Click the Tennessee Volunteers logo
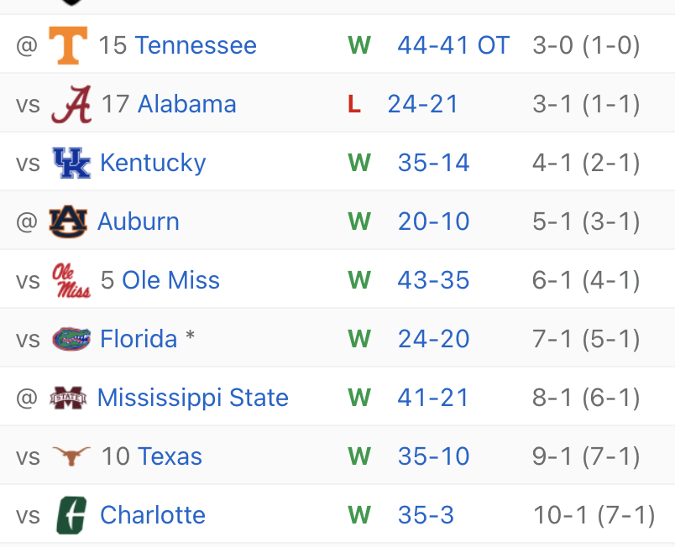Screen dimensions: 675x547 coord(68,45)
